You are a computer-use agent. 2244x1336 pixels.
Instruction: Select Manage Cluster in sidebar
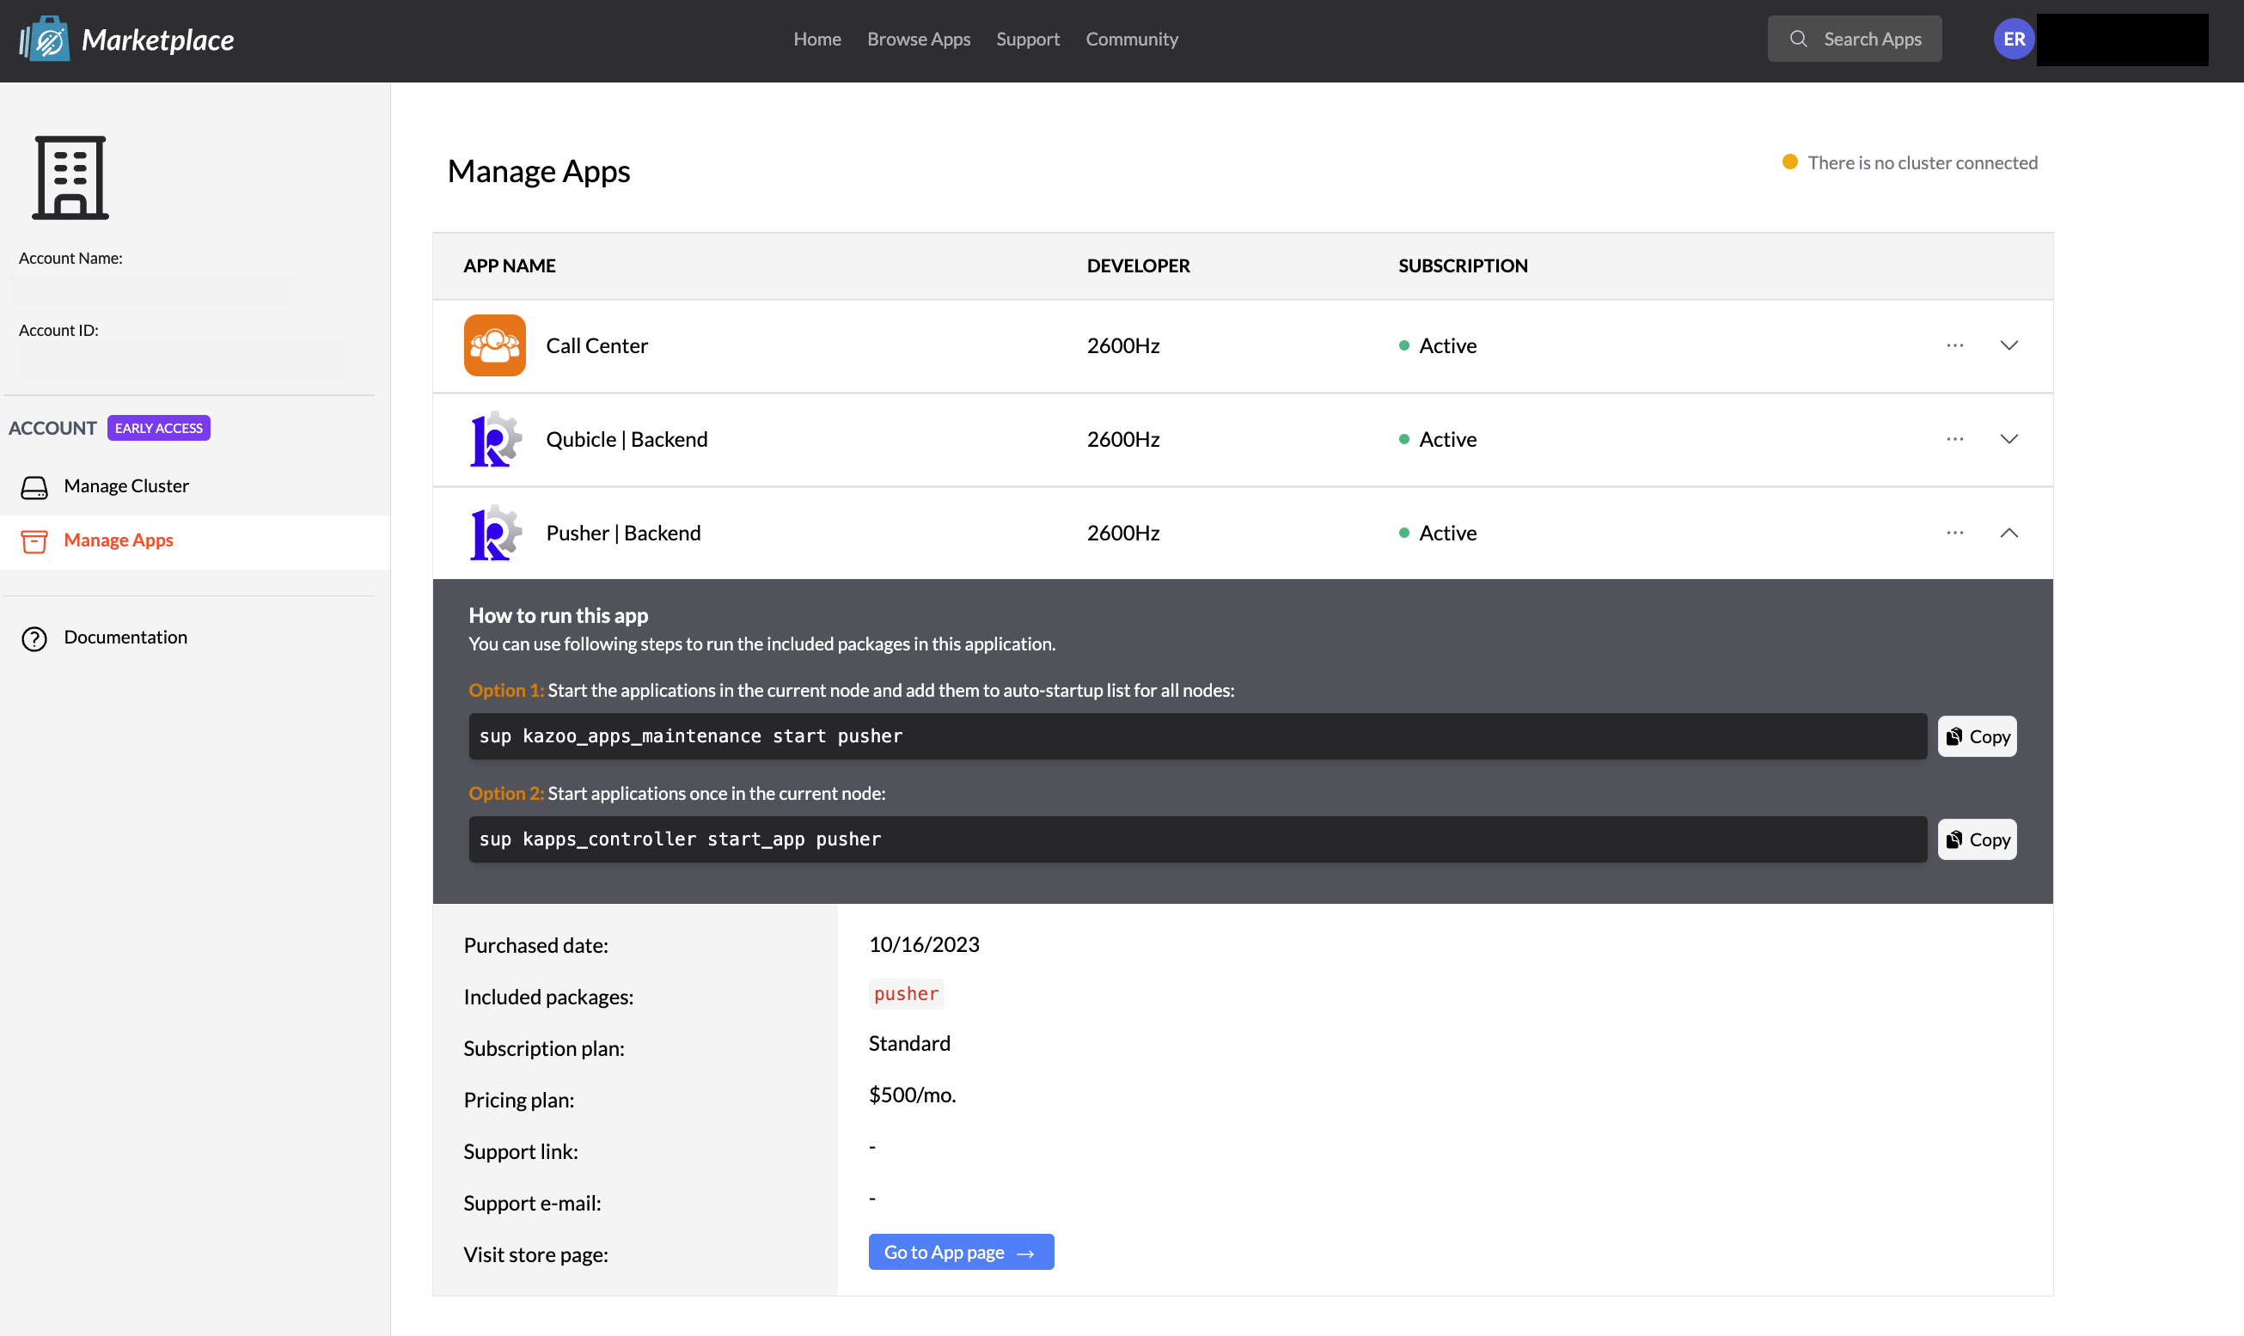click(194, 487)
